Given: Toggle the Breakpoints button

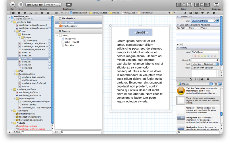Looking at the screenshot, I should click(x=69, y=5).
